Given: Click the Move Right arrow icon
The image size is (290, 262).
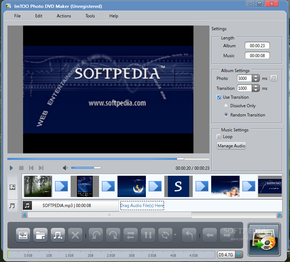Looking at the screenshot, I should 227,235.
